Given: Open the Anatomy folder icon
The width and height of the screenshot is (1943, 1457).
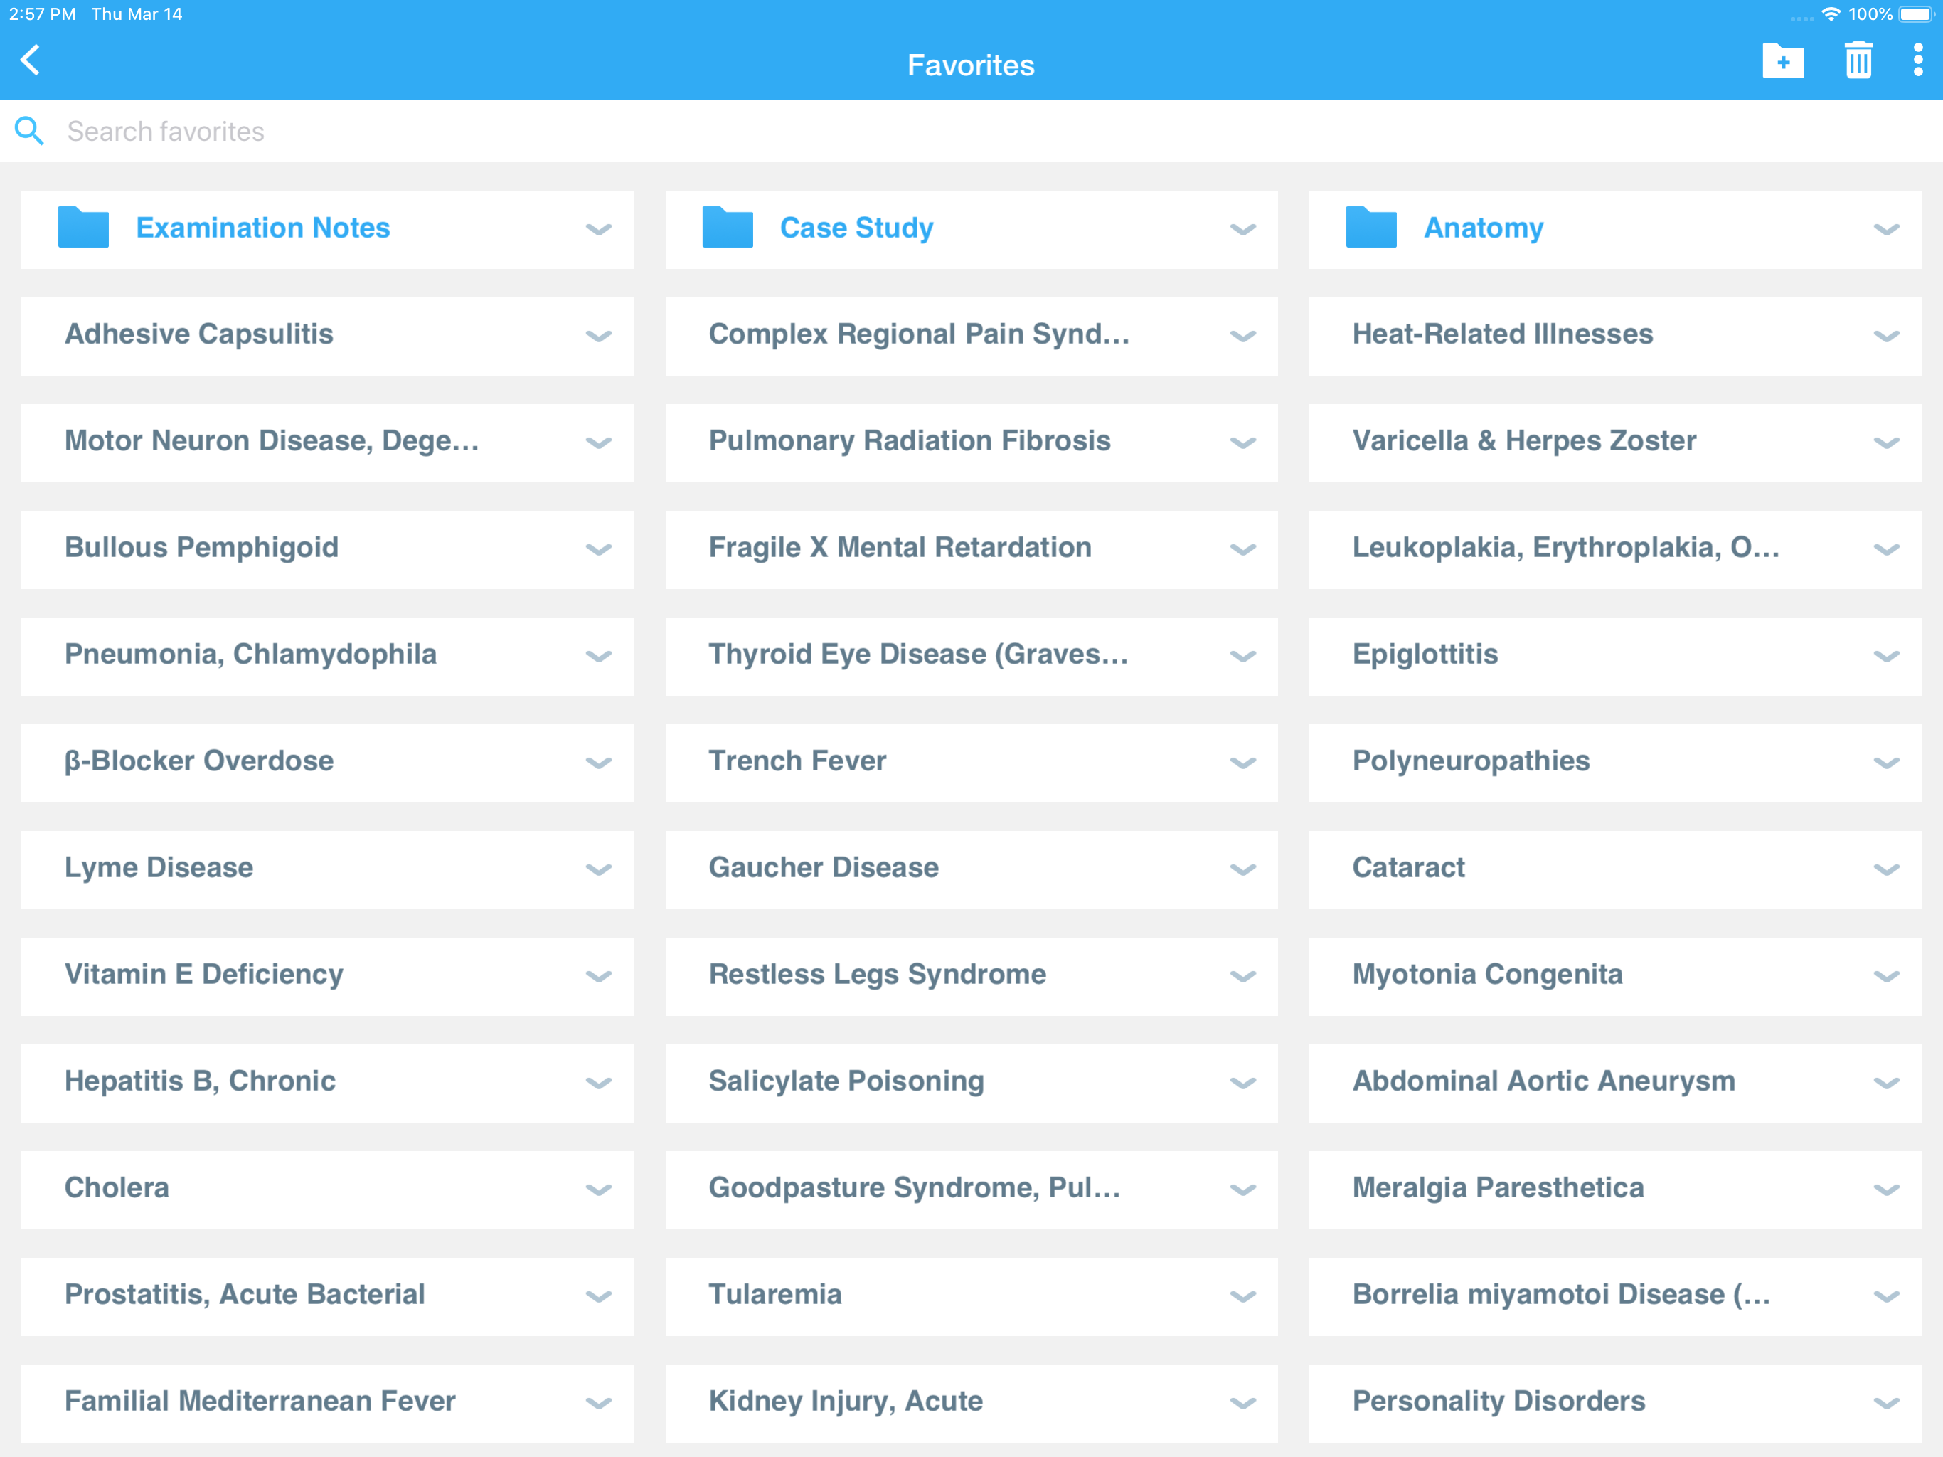Looking at the screenshot, I should (x=1370, y=228).
